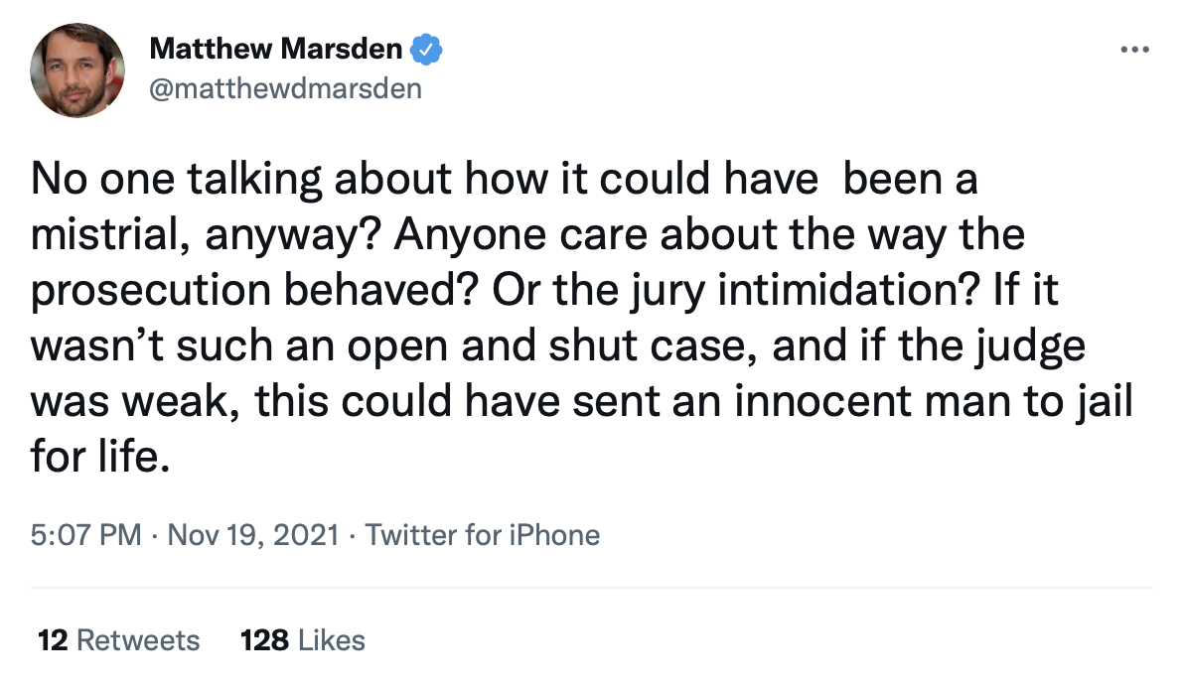Click the @matthewdmarsden handle
Image resolution: width=1184 pixels, height=688 pixels.
[x=285, y=88]
